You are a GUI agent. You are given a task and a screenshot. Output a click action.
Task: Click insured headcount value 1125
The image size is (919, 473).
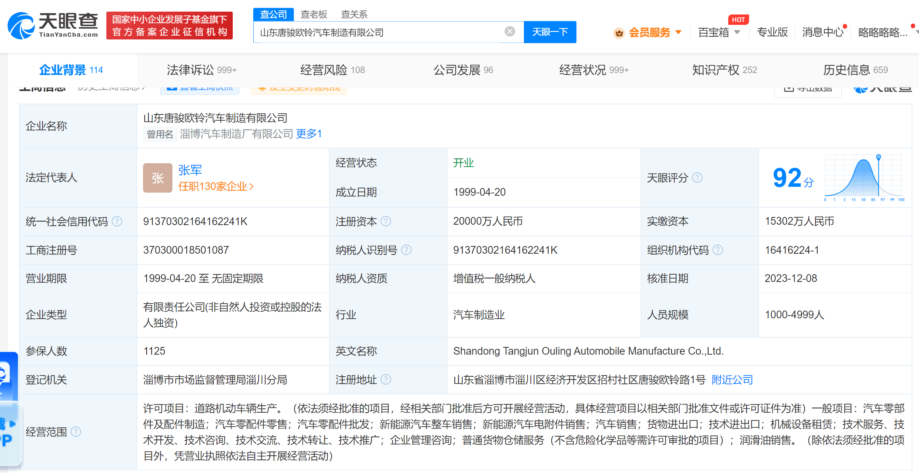tap(154, 351)
